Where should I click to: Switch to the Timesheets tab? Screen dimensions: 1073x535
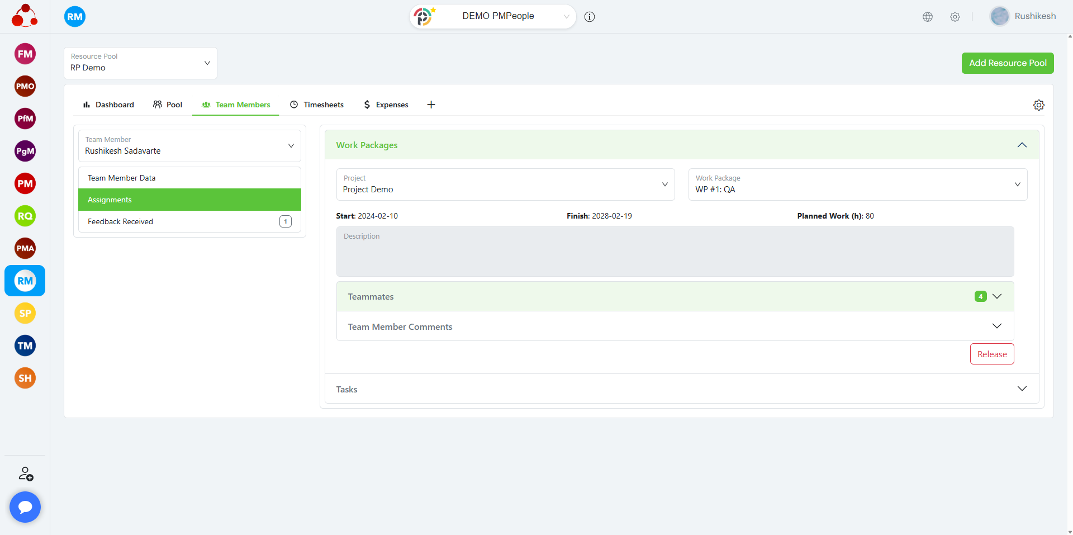(317, 105)
